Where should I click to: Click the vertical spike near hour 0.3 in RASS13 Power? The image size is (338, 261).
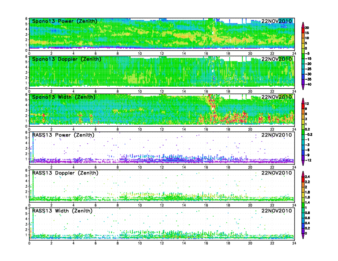pyautogui.click(x=33, y=148)
